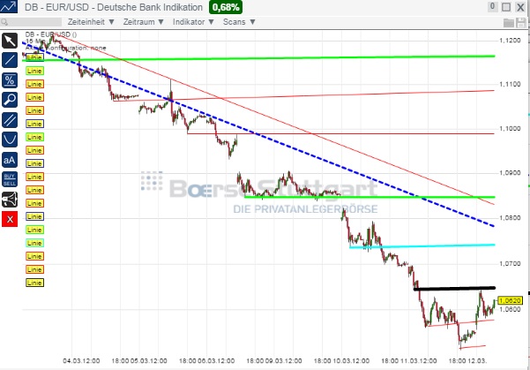Select the thick black horizontal line
Viewport: 530px width, 370px height.
[454, 289]
